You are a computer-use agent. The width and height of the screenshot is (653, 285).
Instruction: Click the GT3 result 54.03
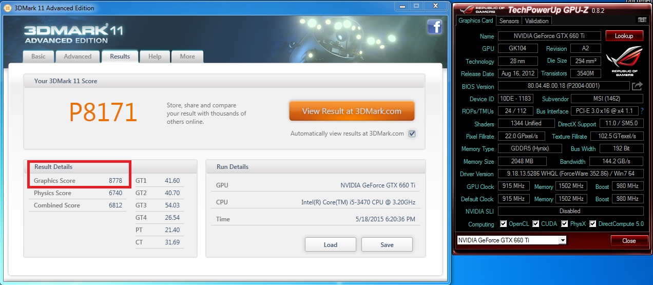point(172,205)
